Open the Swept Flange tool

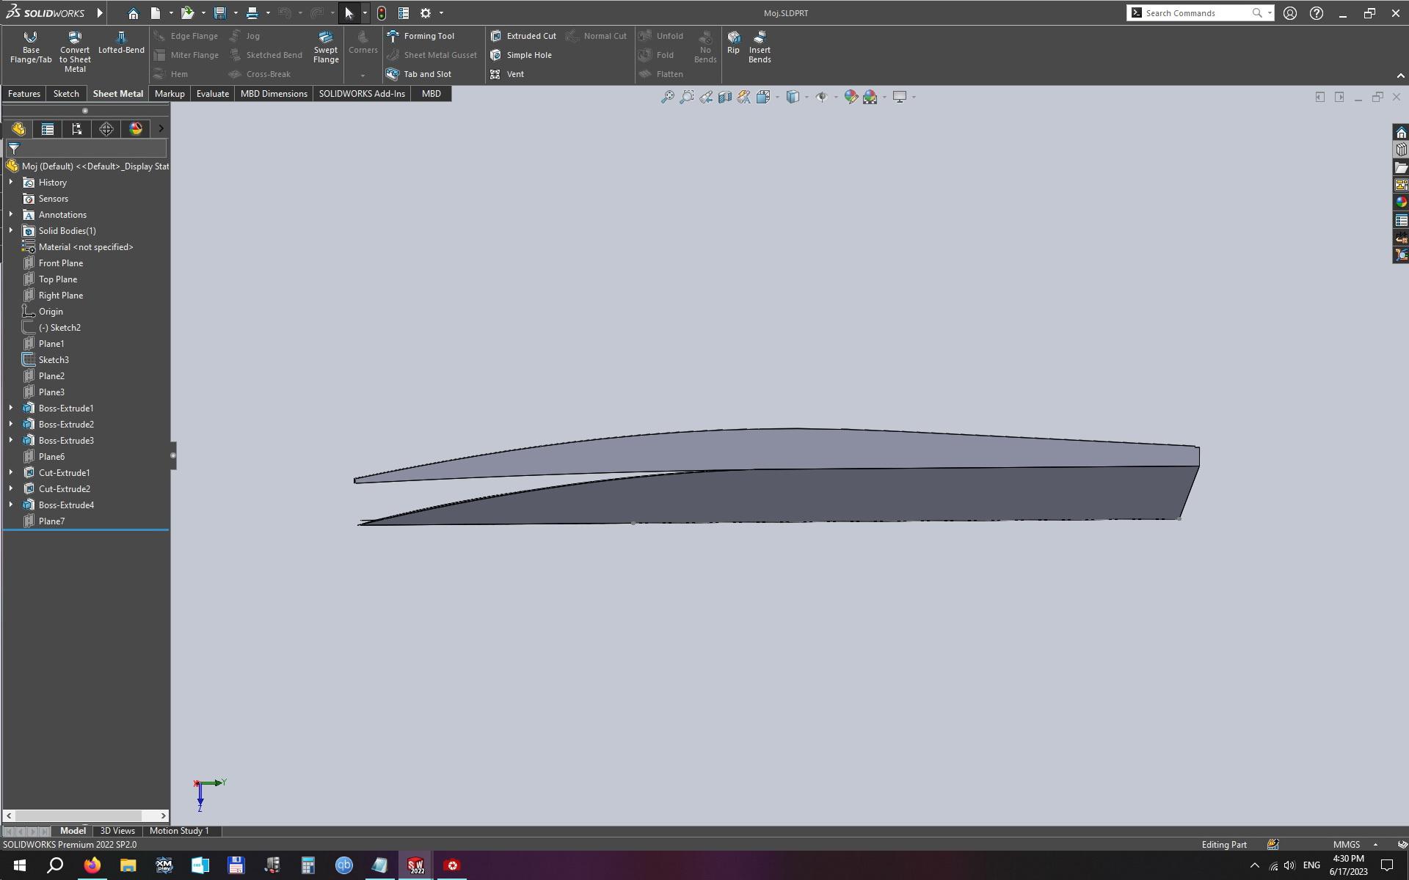pyautogui.click(x=326, y=48)
